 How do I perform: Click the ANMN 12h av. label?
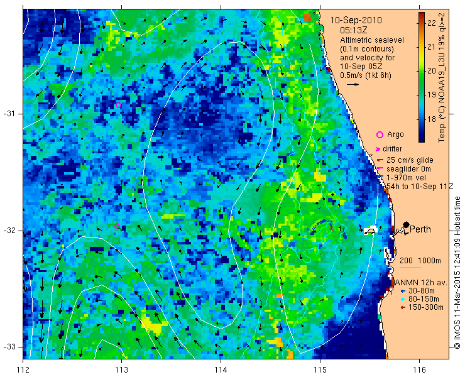[x=420, y=282]
